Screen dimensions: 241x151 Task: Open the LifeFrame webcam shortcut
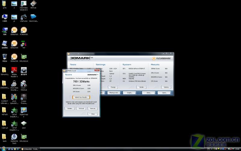click(x=24, y=18)
